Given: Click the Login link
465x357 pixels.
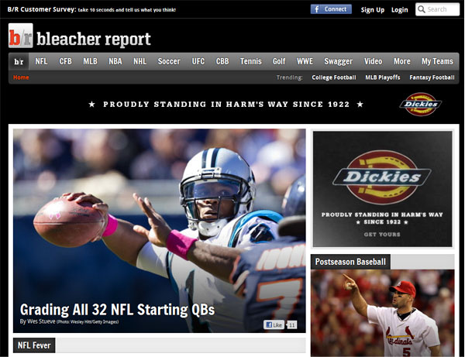Looking at the screenshot, I should [x=399, y=9].
